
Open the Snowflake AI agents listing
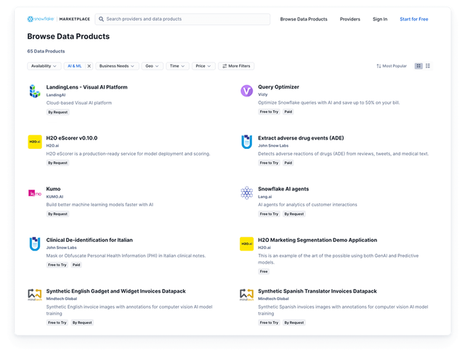click(x=283, y=189)
